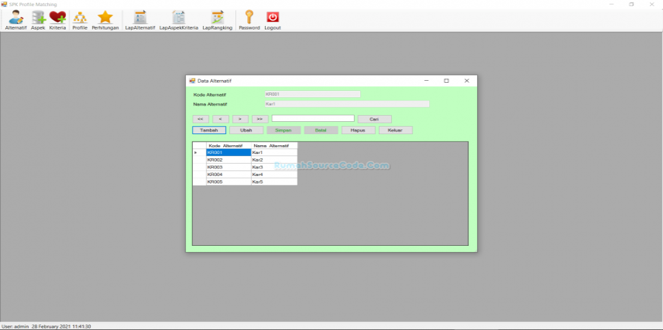
Task: Click the Data Alternatif window title icon
Action: point(192,81)
